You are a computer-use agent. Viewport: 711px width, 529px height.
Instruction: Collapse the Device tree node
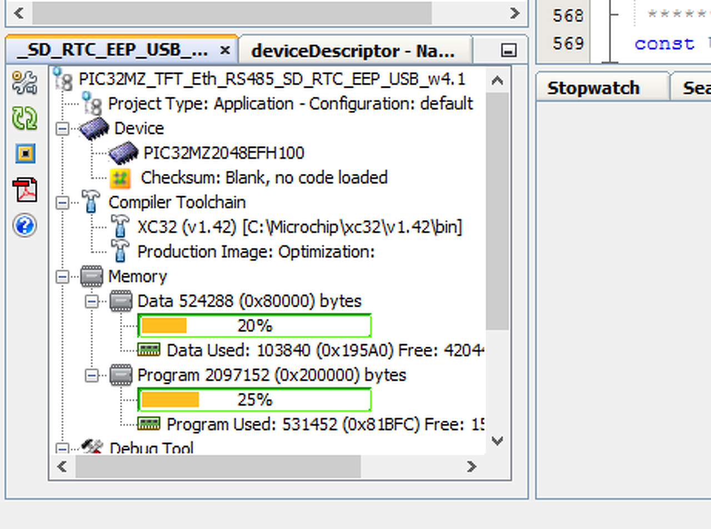coord(63,128)
